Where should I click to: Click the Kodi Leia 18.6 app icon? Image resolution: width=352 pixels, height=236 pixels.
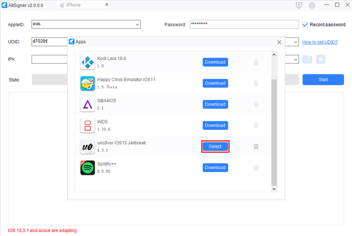[88, 62]
